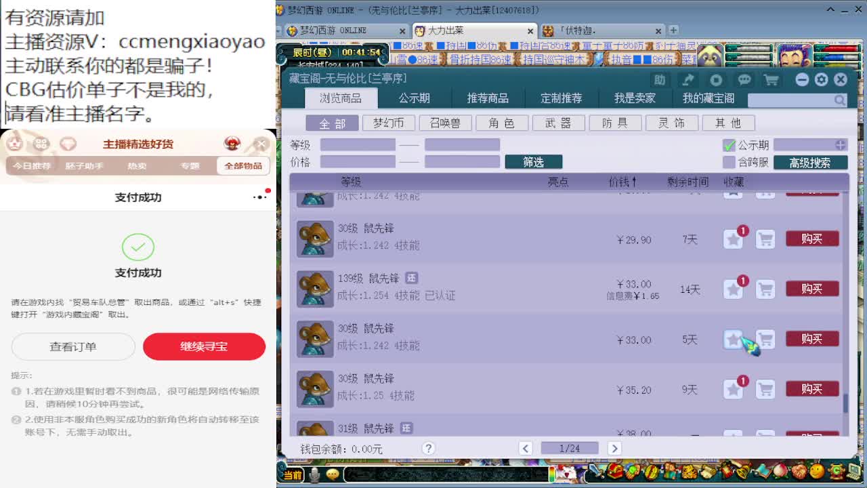Switch to 公示期 tab
Viewport: 867px width, 488px height.
pos(414,98)
